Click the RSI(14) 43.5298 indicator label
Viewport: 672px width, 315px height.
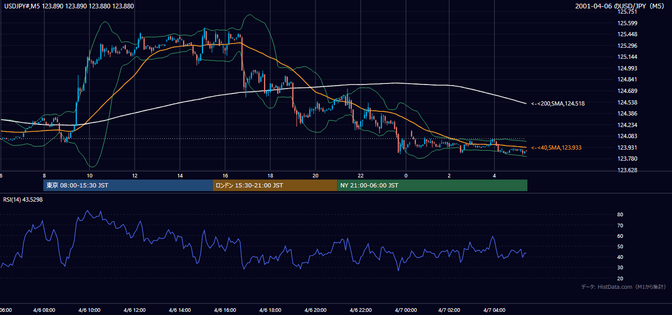tap(23, 199)
